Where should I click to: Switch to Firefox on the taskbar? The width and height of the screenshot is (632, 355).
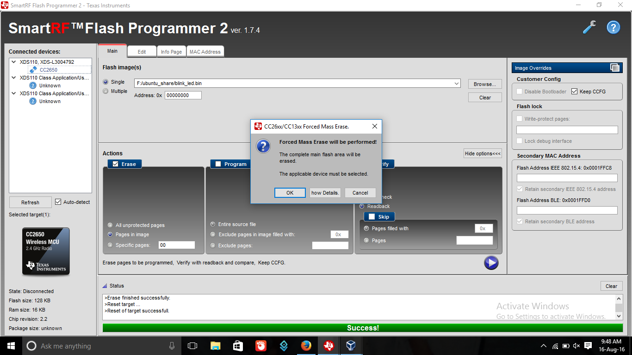[x=306, y=346]
